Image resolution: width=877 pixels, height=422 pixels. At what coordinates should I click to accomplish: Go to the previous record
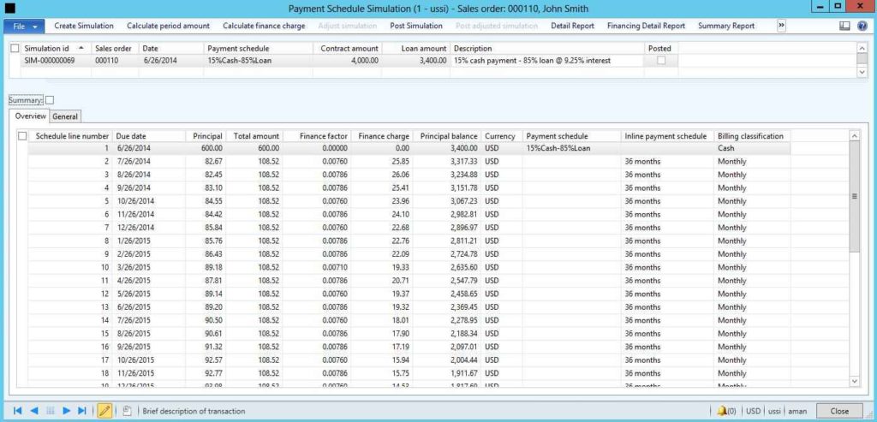click(34, 411)
